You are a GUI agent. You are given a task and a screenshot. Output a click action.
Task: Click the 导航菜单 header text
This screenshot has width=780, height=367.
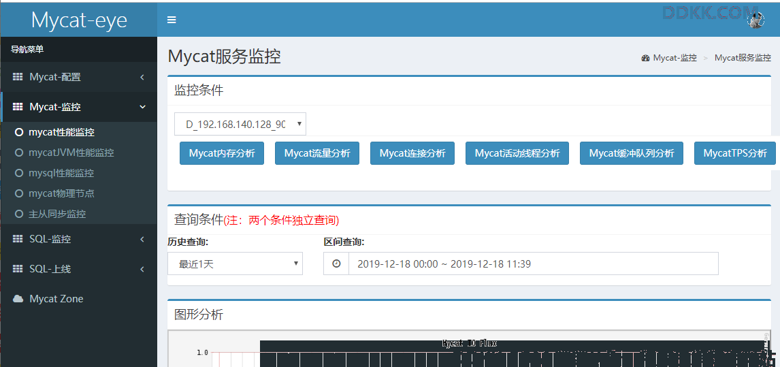point(27,49)
